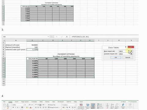Switch to the Page Layout tab

(x=25, y=102)
